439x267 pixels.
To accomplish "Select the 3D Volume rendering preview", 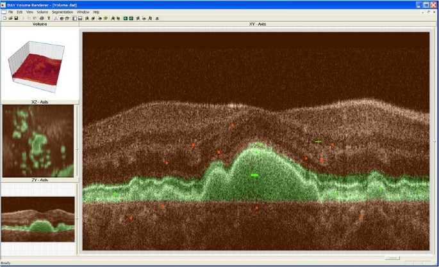I will (38, 63).
